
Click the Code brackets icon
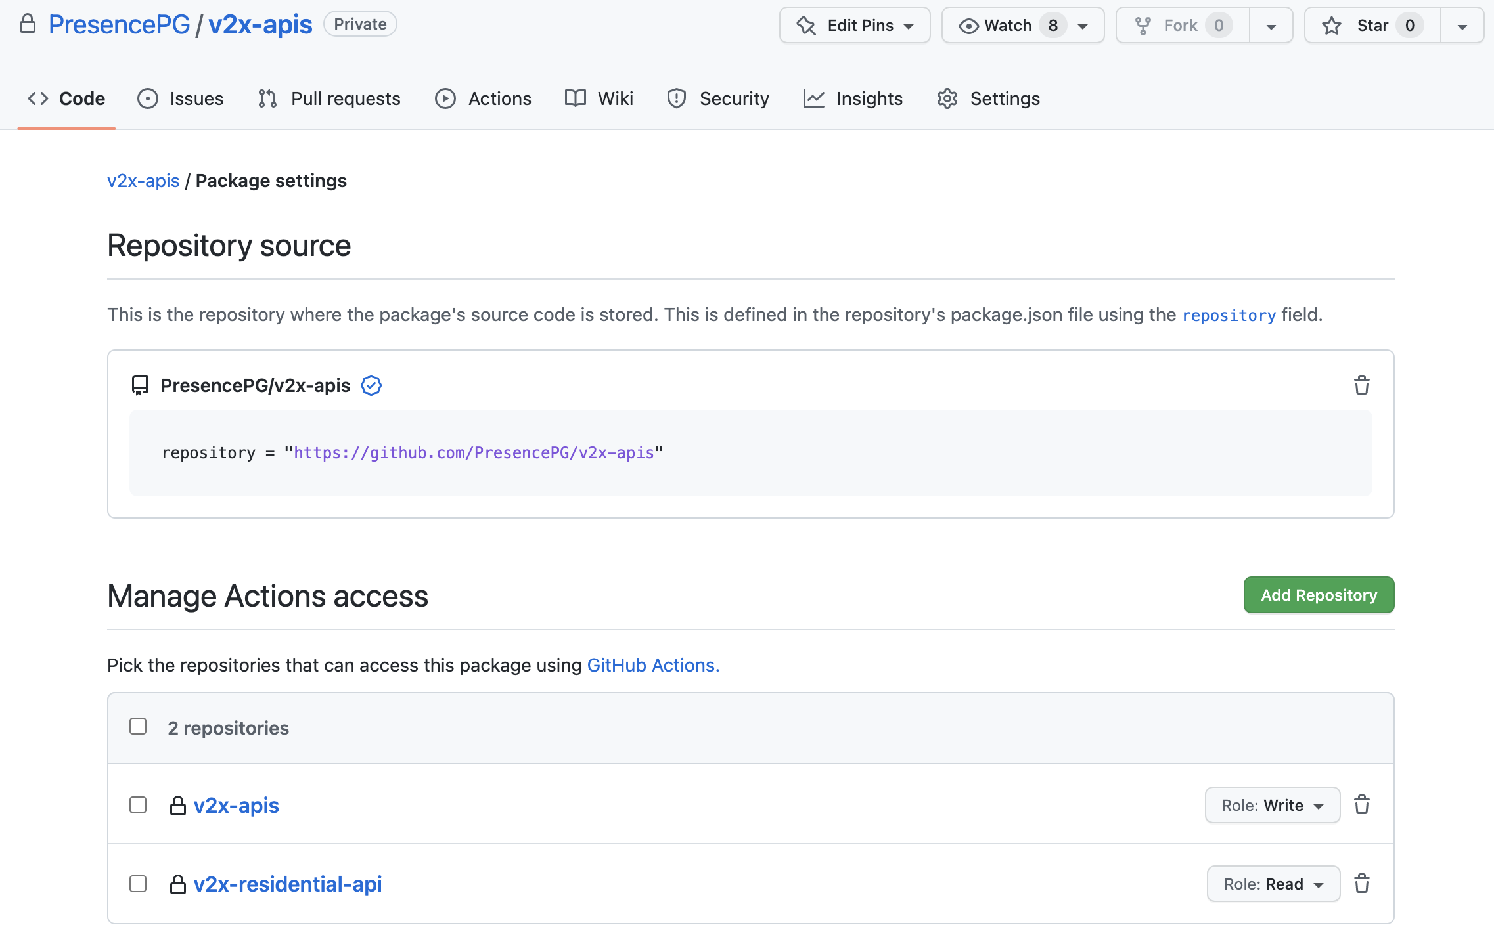pos(38,98)
